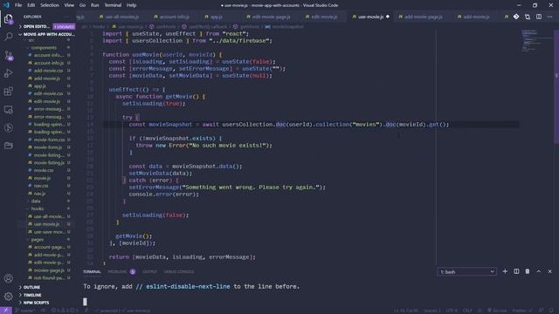Select the Debug Console panel tab
Image resolution: width=559 pixels, height=314 pixels.
pyautogui.click(x=178, y=271)
